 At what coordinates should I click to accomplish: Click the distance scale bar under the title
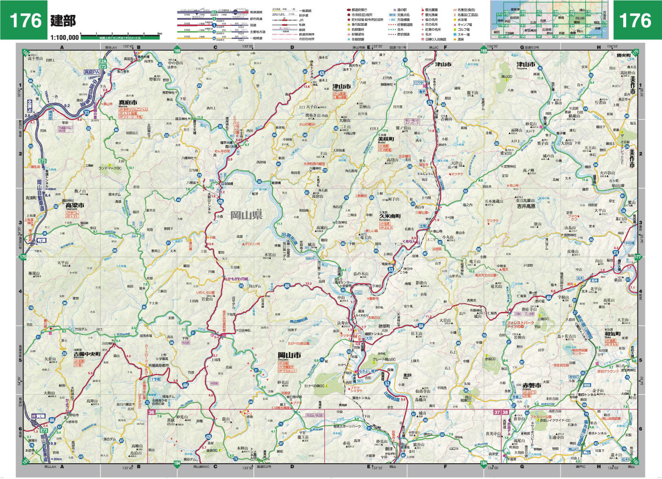pos(120,36)
